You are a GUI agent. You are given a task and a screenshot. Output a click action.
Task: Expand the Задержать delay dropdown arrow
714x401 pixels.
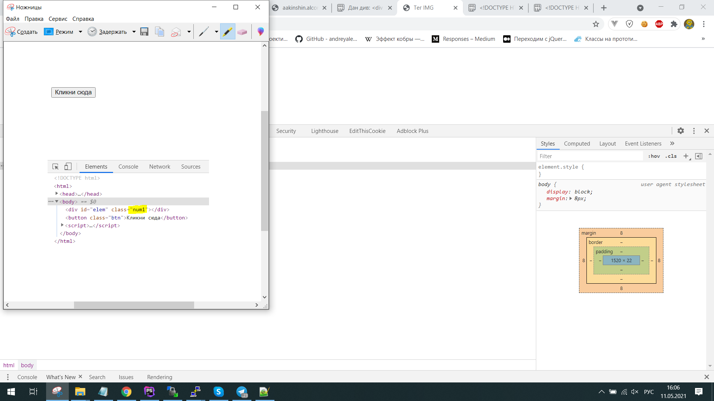tap(134, 32)
